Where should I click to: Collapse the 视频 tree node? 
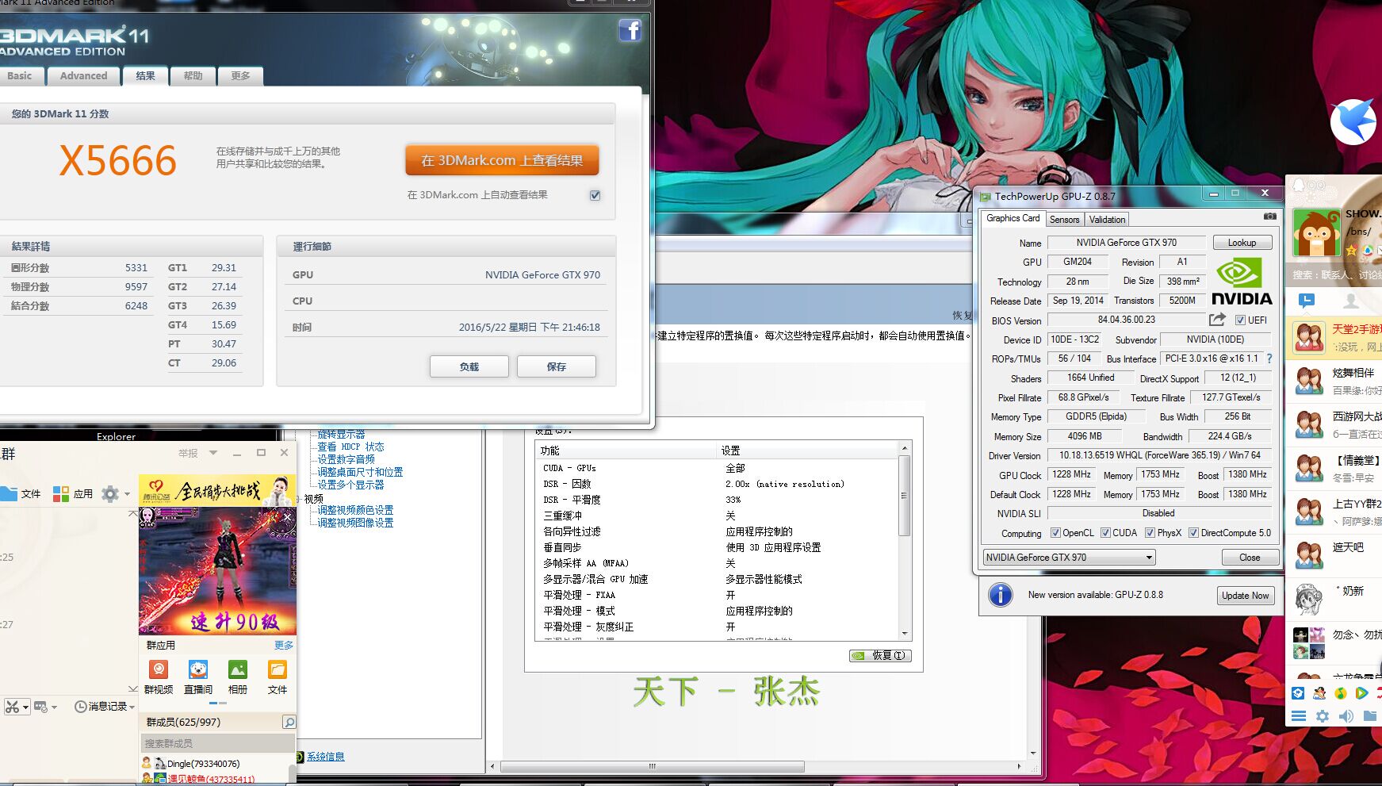click(x=298, y=499)
